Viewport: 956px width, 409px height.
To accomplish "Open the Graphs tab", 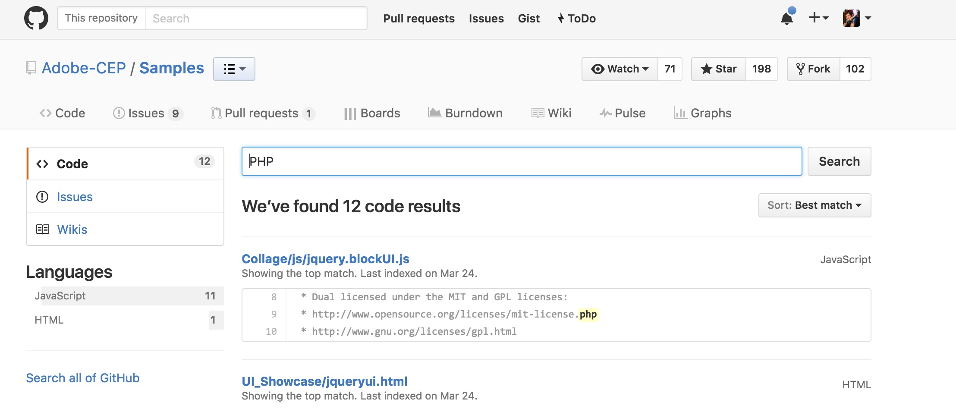I will (703, 113).
